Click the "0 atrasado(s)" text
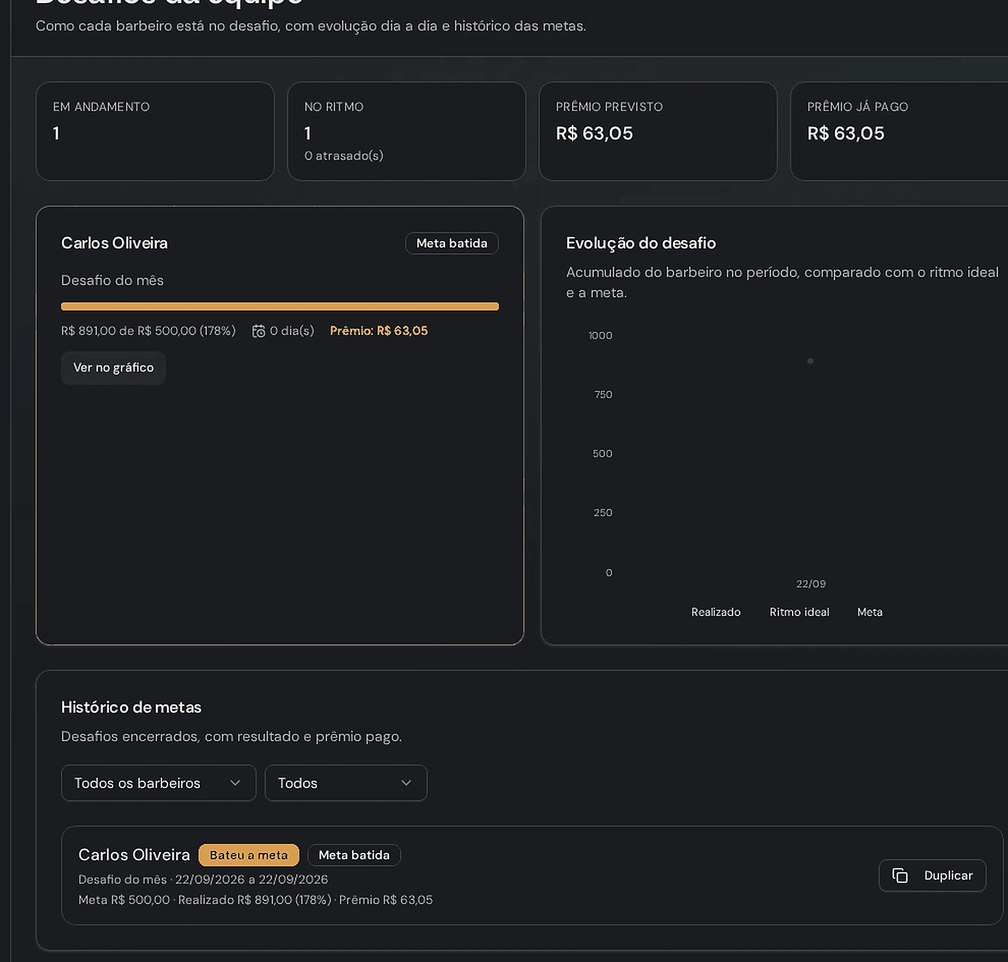 click(344, 155)
